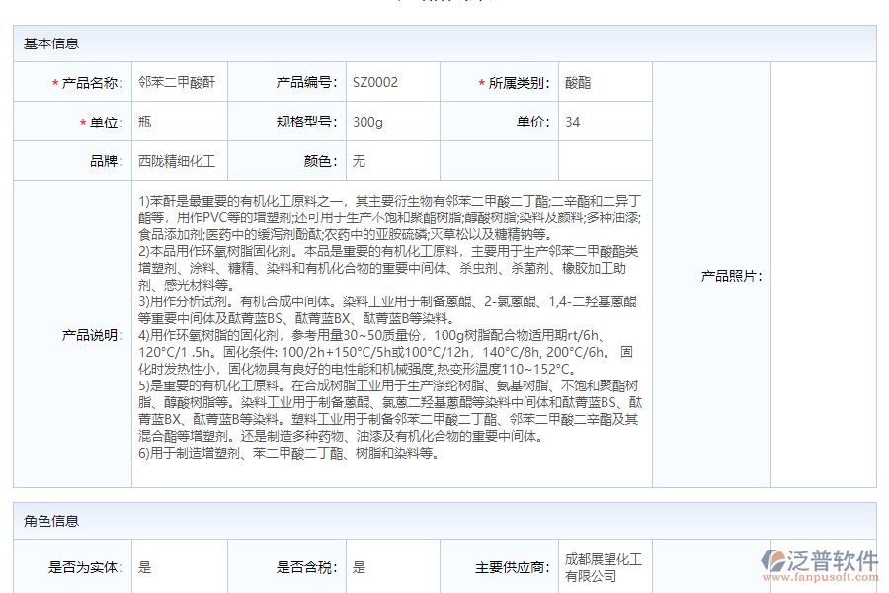The image size is (889, 593).
Task: Click the 单价 value 34
Action: point(573,121)
